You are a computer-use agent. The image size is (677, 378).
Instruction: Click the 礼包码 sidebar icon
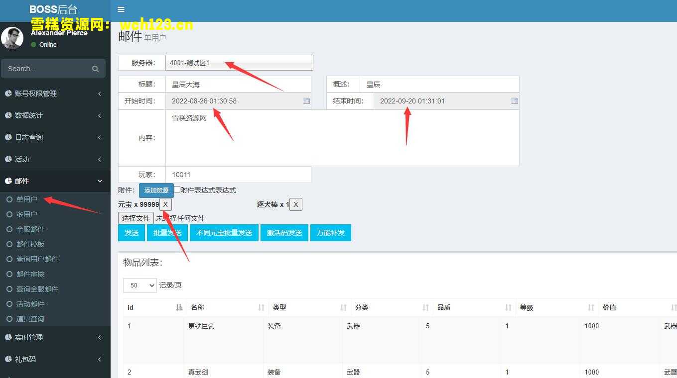[9, 359]
